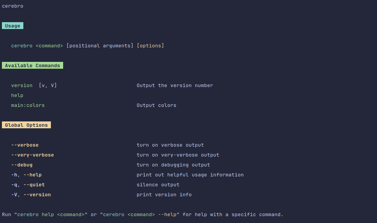Click the Available Commands header badge

tap(33, 66)
